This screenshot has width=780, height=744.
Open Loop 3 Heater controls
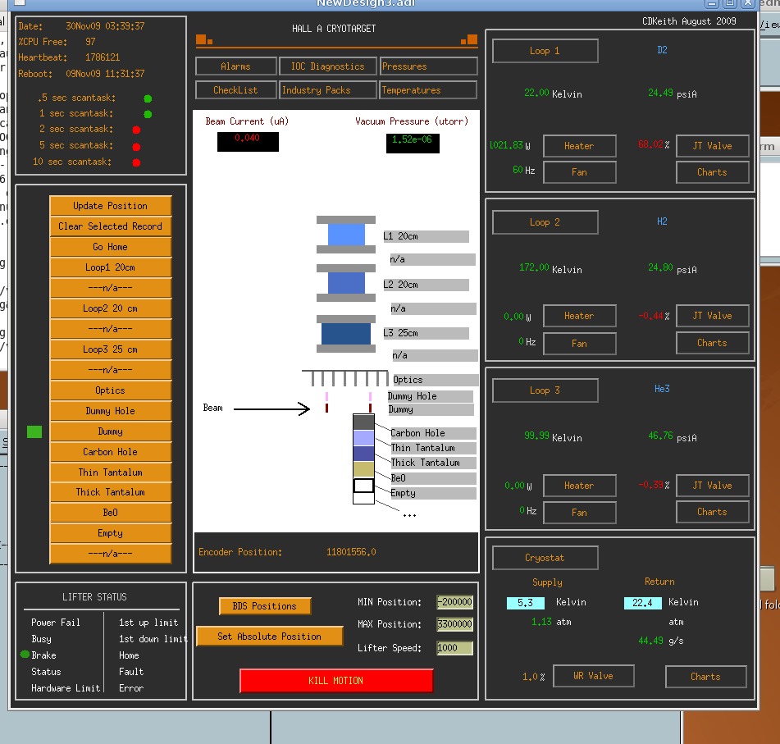click(580, 486)
